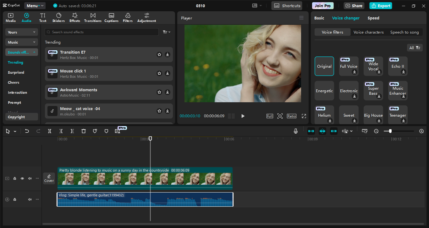Mute the audio track's speaker icon
429x228 pixels.
(30, 199)
